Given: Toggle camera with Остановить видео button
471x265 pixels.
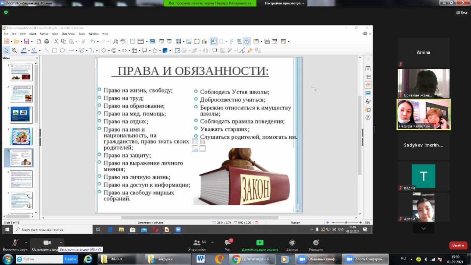Looking at the screenshot, I should point(47,244).
